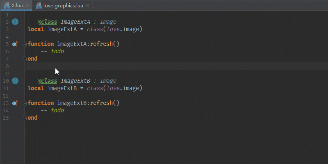Click the function keyword on line 5
Image resolution: width=328 pixels, height=164 pixels.
(x=41, y=44)
